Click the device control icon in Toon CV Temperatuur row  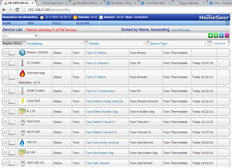(12, 91)
